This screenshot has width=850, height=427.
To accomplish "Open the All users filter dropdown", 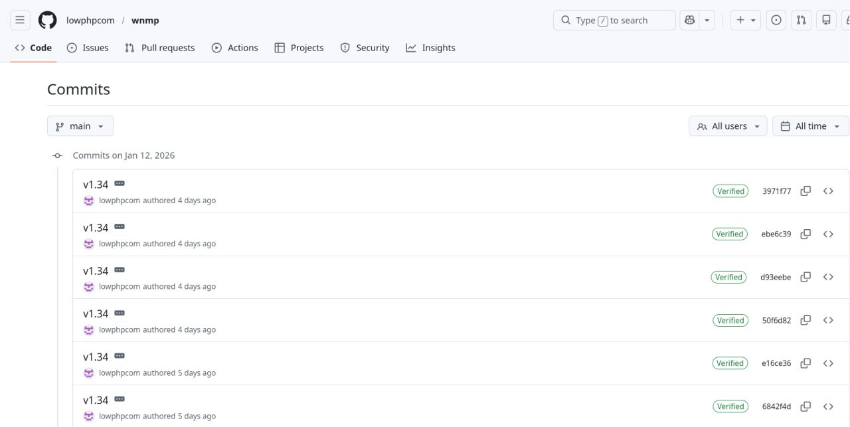I will (728, 126).
